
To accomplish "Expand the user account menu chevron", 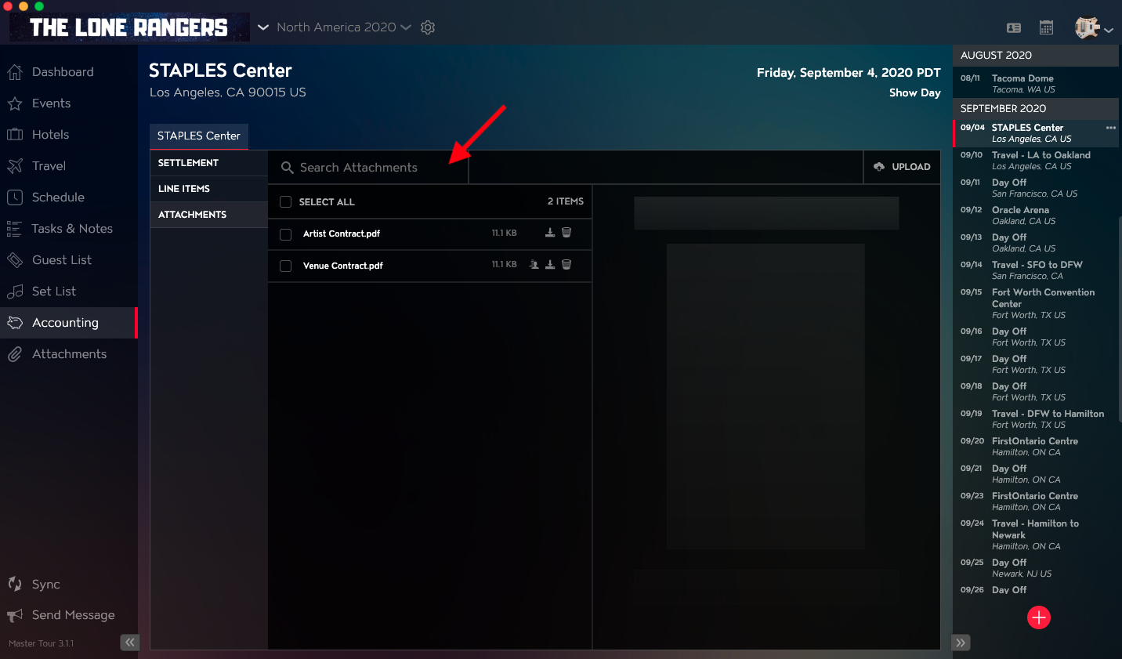I will tap(1109, 30).
